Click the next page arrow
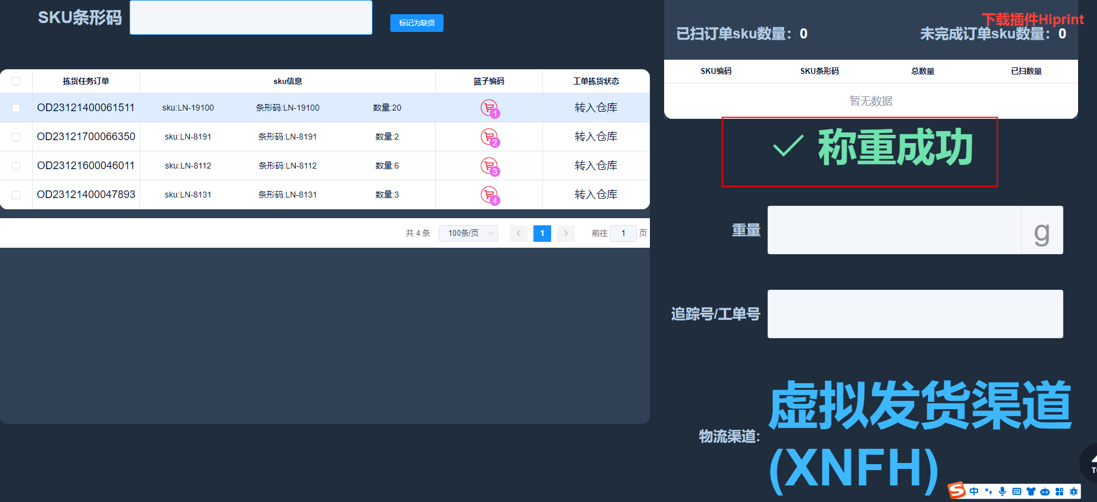 click(566, 234)
